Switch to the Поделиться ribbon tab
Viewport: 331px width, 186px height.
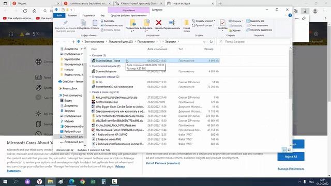click(88, 16)
